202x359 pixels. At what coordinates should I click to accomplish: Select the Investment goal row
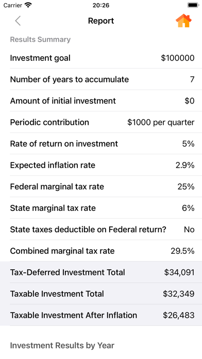point(101,58)
